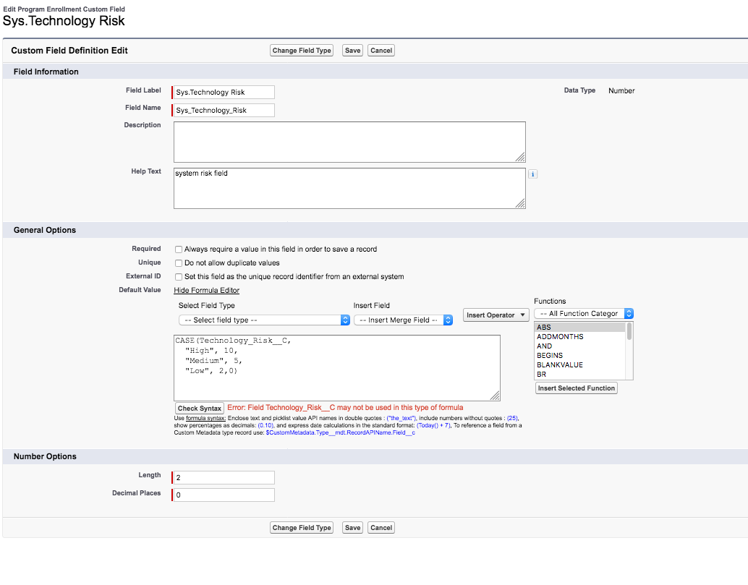Click the top Change Field Type button
Viewport: 748px width, 585px height.
[302, 51]
